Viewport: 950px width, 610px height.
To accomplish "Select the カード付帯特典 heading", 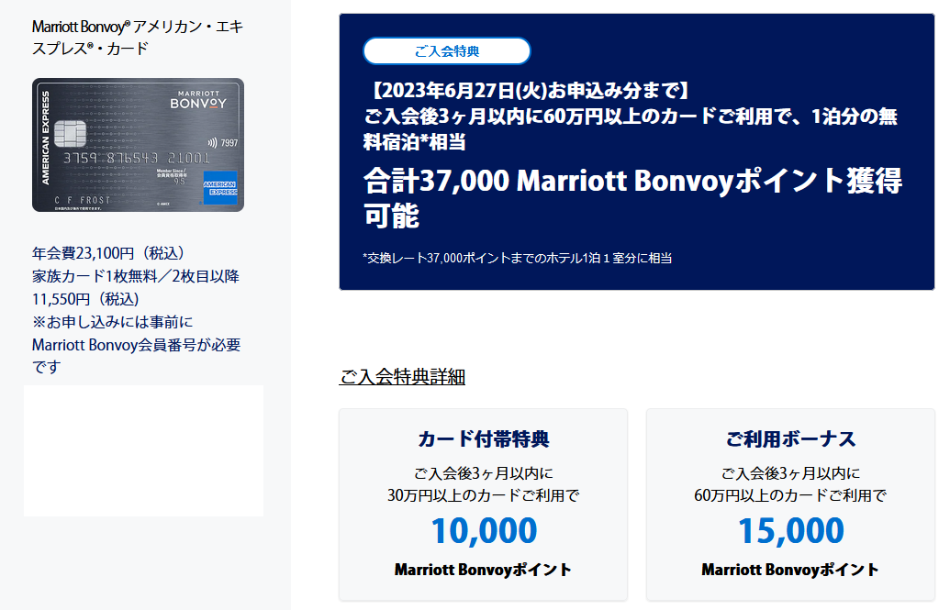I will (x=484, y=438).
